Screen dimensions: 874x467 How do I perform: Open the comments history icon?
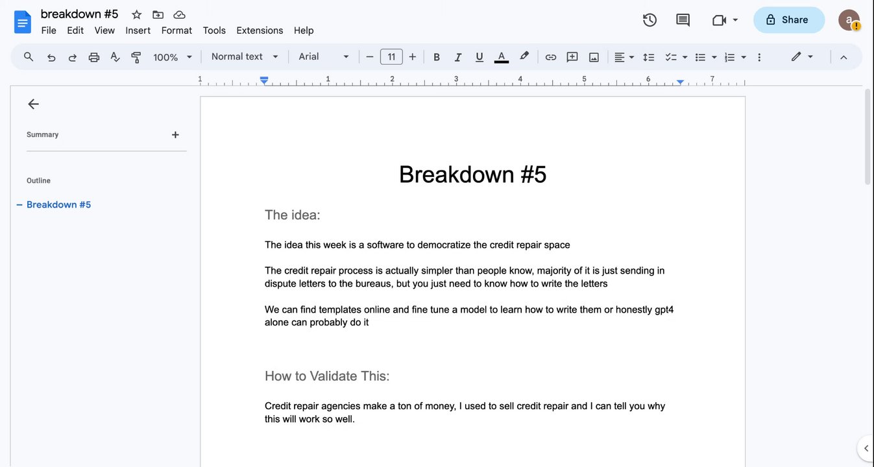pos(683,20)
